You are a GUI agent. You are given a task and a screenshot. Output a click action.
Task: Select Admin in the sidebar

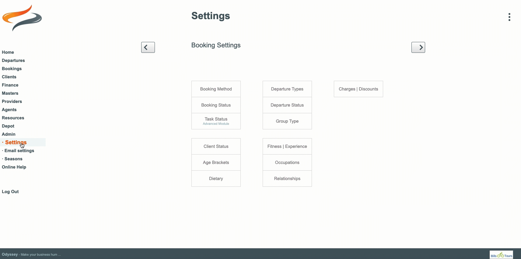point(9,134)
